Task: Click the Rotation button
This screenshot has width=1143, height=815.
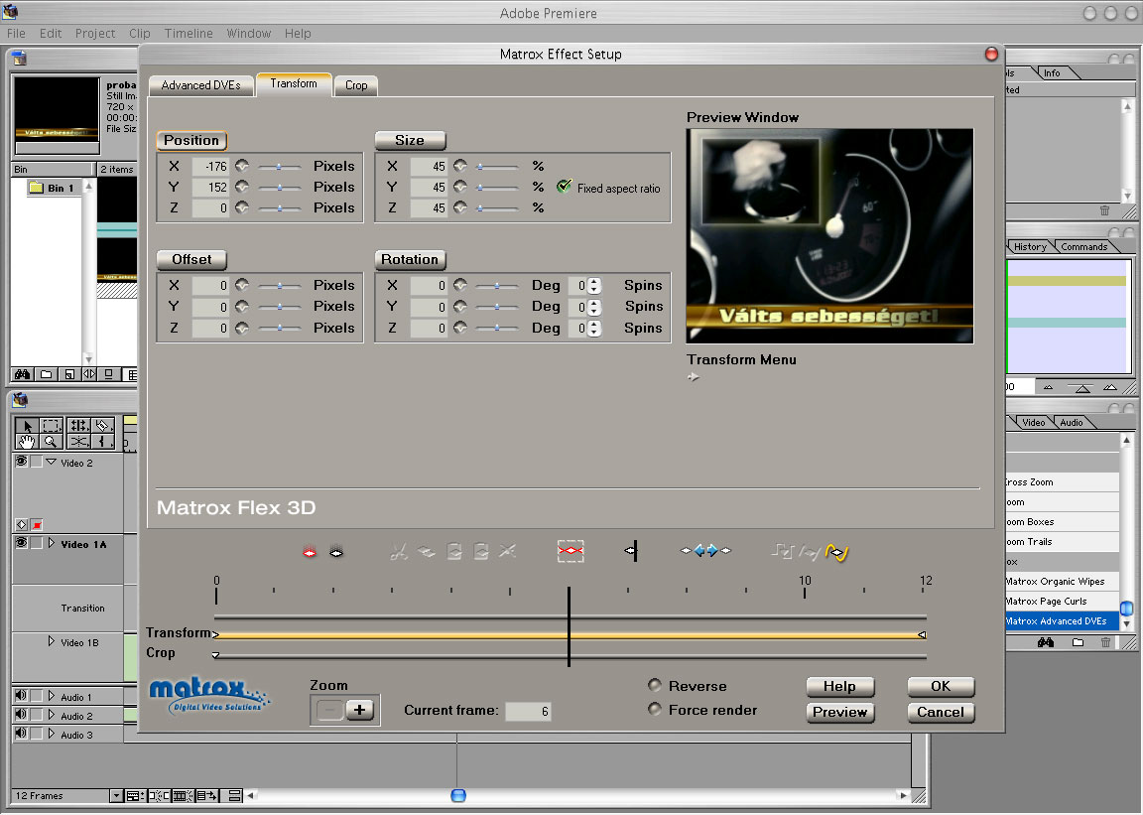Action: point(410,260)
